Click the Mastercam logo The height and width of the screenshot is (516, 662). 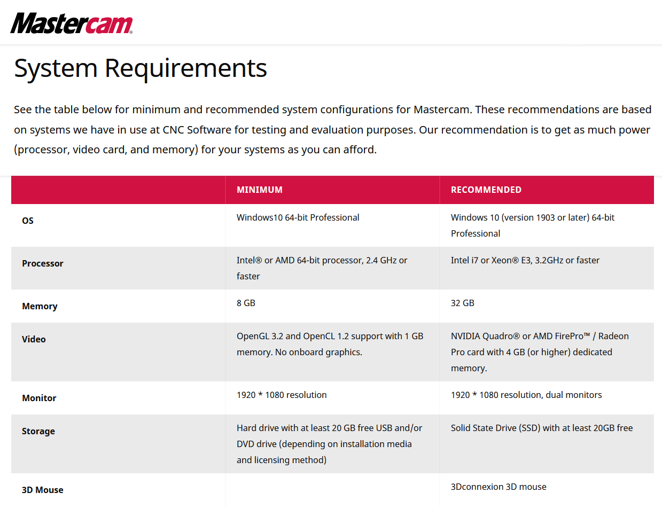(71, 24)
